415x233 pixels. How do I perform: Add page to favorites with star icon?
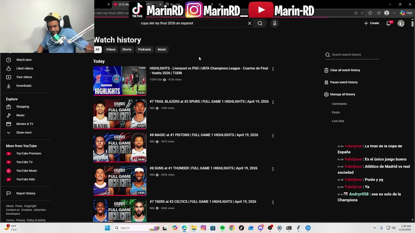(362, 13)
